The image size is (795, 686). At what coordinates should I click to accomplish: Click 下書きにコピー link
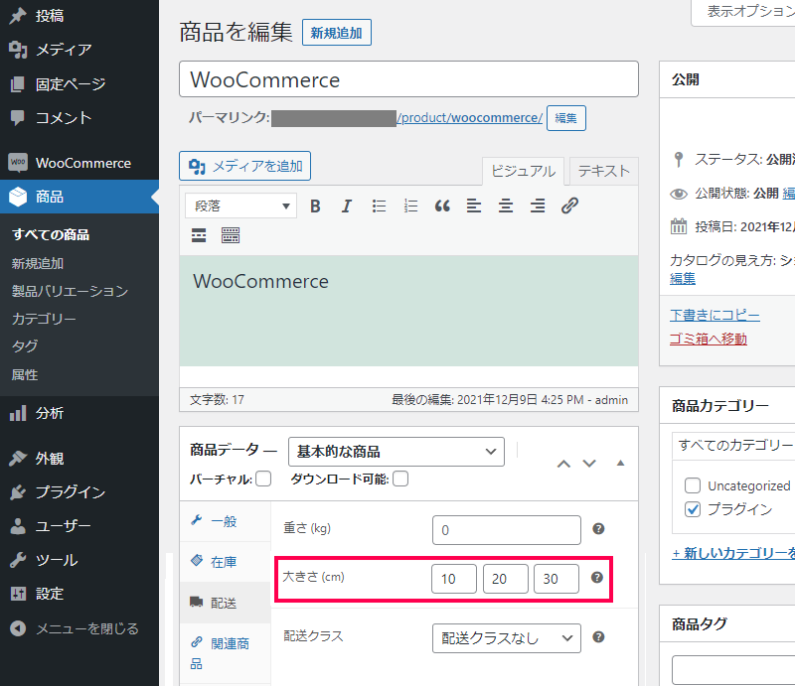click(x=715, y=315)
